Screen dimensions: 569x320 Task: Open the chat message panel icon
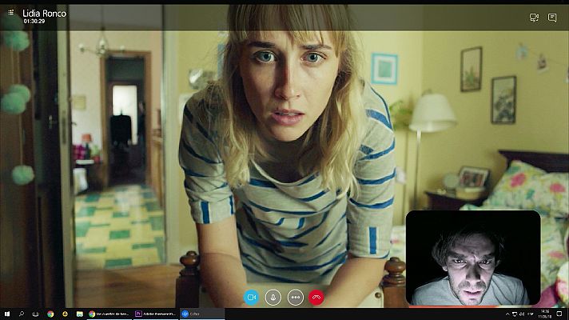[552, 18]
